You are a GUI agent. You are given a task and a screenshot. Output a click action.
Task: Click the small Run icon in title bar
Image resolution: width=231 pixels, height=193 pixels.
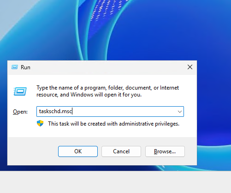[15, 67]
